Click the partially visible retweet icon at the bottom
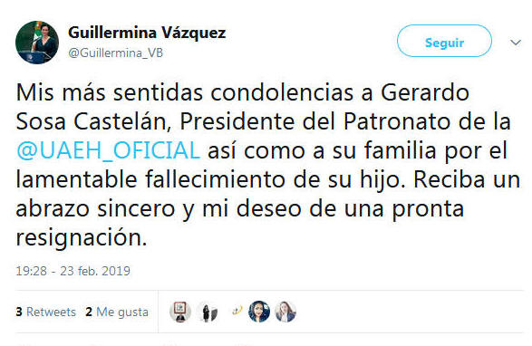The width and height of the screenshot is (532, 346). (97, 344)
